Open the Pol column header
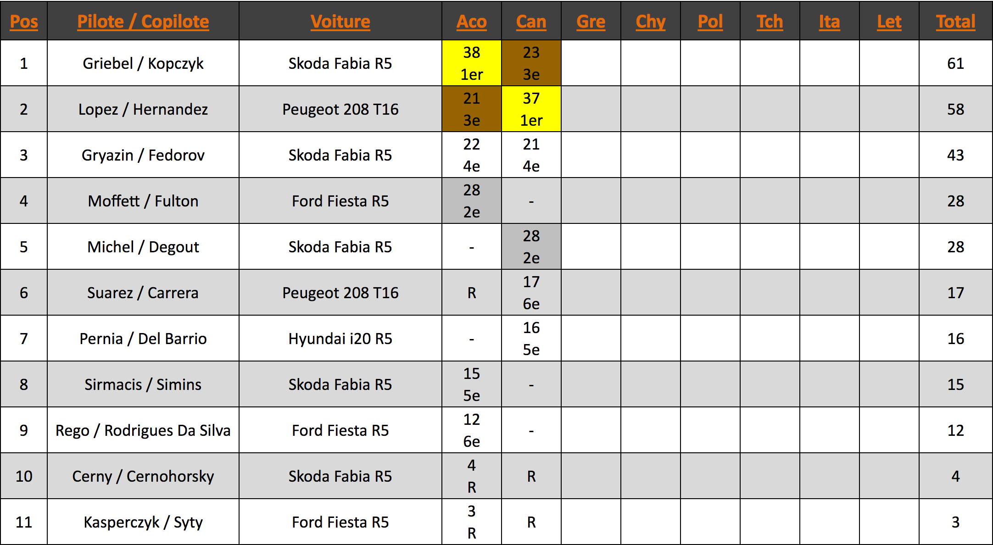The image size is (993, 545). click(710, 22)
